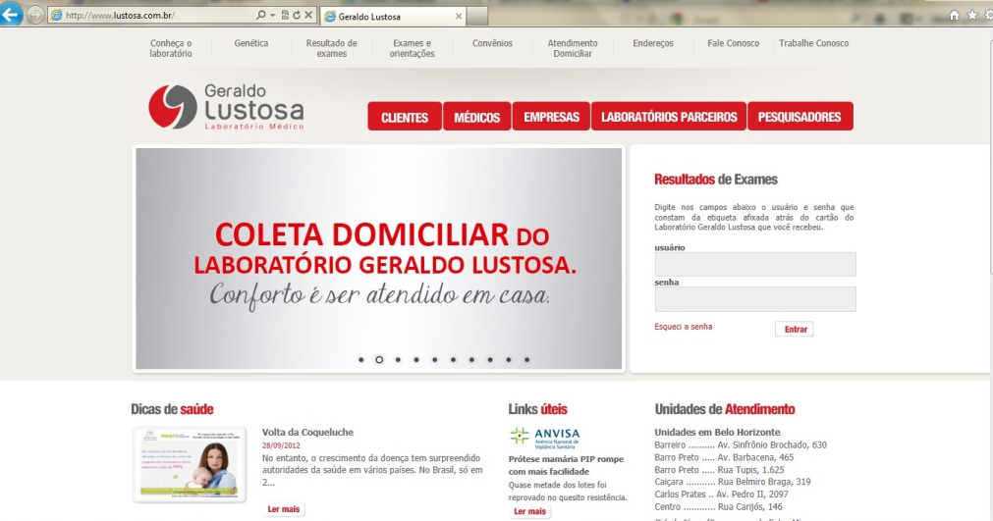This screenshot has height=521, width=993.
Task: Click 'Carlos Prates .. Av. Pedro II, 2097'
Action: [x=721, y=494]
